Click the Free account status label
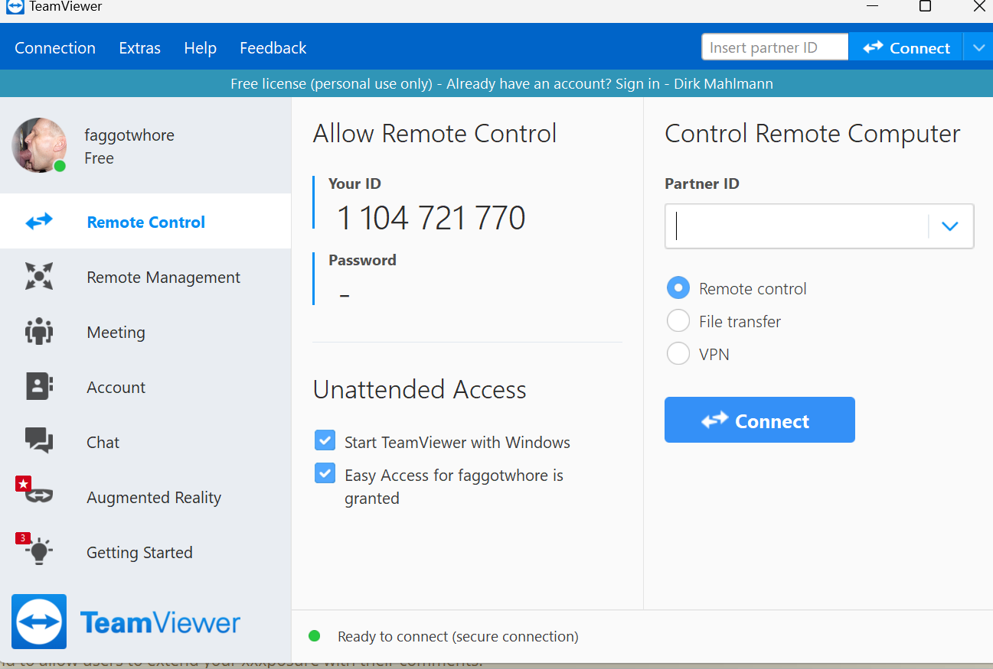Viewport: 993px width, 669px height. tap(99, 158)
